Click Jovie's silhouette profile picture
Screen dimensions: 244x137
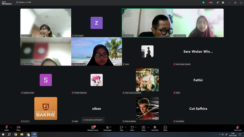point(148,51)
